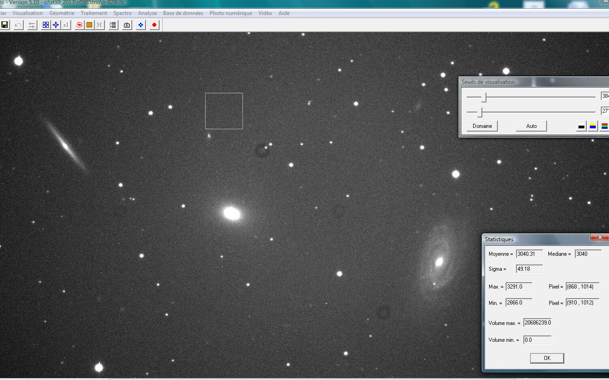The image size is (609, 380).
Task: Click the red swirl toolbar icon
Action: (79, 25)
